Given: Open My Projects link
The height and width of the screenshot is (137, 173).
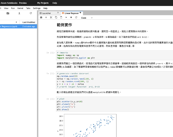Looking at the screenshot, I should click(43, 3).
